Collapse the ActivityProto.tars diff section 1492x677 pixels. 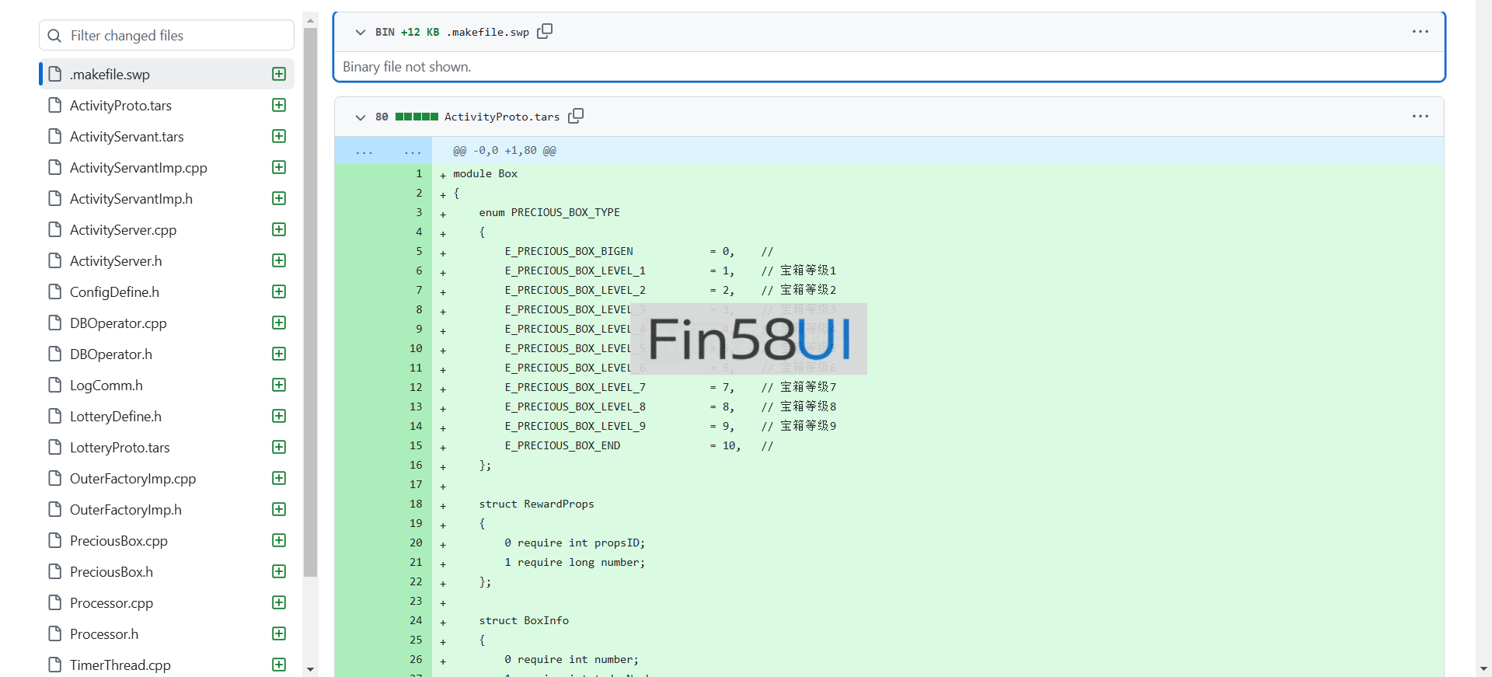tap(361, 117)
